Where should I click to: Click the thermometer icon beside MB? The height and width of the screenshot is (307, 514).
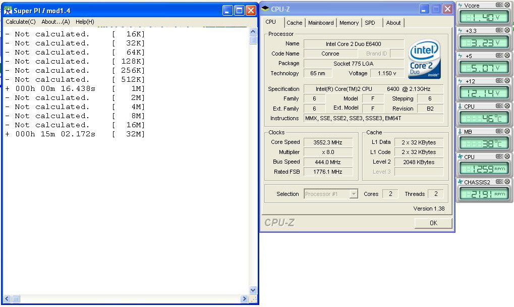tap(460, 131)
